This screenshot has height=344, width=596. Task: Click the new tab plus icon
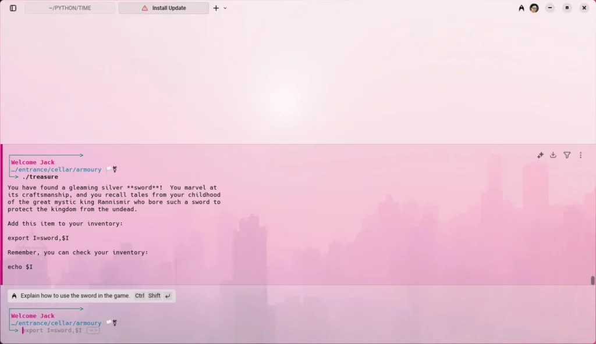[x=216, y=8]
